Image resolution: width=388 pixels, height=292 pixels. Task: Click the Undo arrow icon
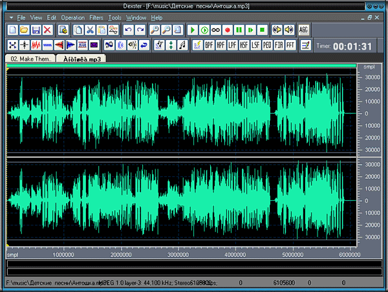(x=128, y=30)
